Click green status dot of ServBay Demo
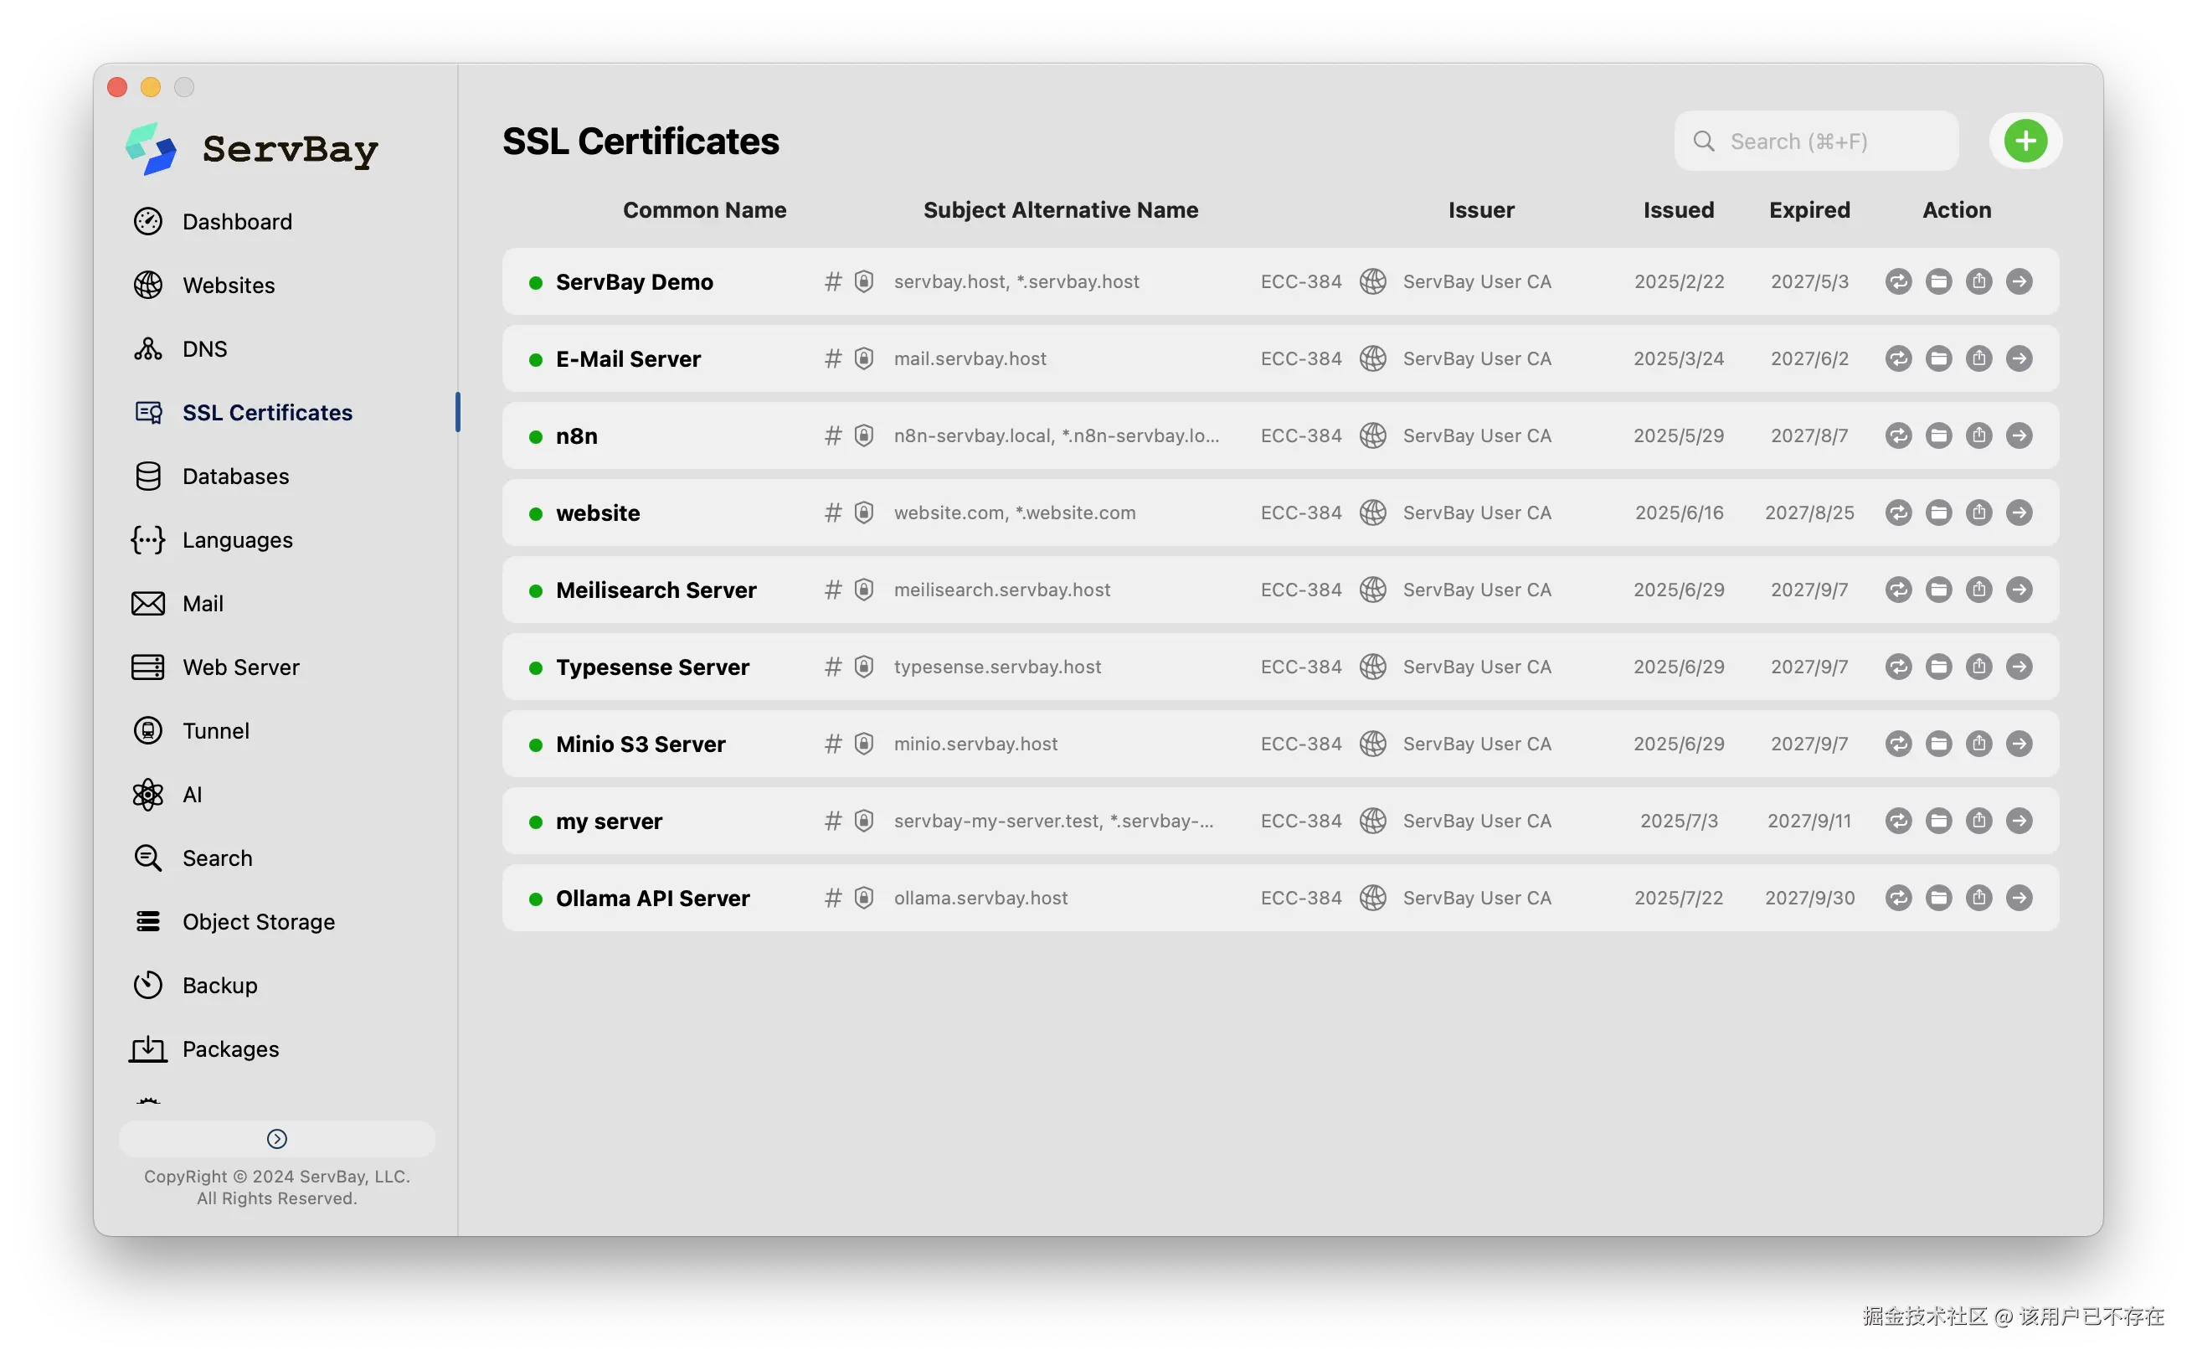 coord(536,282)
